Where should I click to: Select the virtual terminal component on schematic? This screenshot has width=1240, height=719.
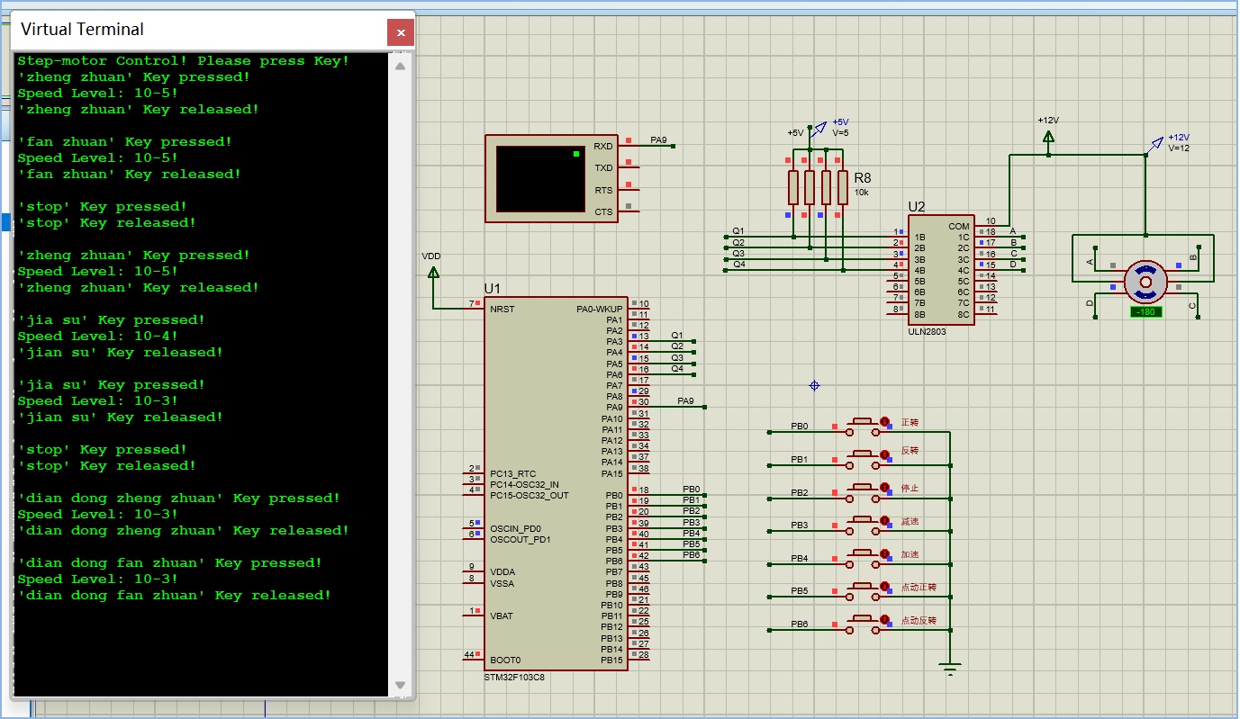point(539,178)
